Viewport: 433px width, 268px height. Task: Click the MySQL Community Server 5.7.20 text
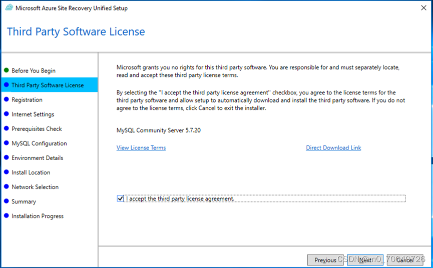(159, 130)
